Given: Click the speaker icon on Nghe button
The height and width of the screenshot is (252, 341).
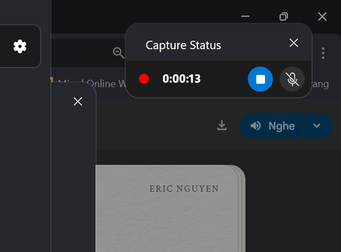Looking at the screenshot, I should 256,126.
